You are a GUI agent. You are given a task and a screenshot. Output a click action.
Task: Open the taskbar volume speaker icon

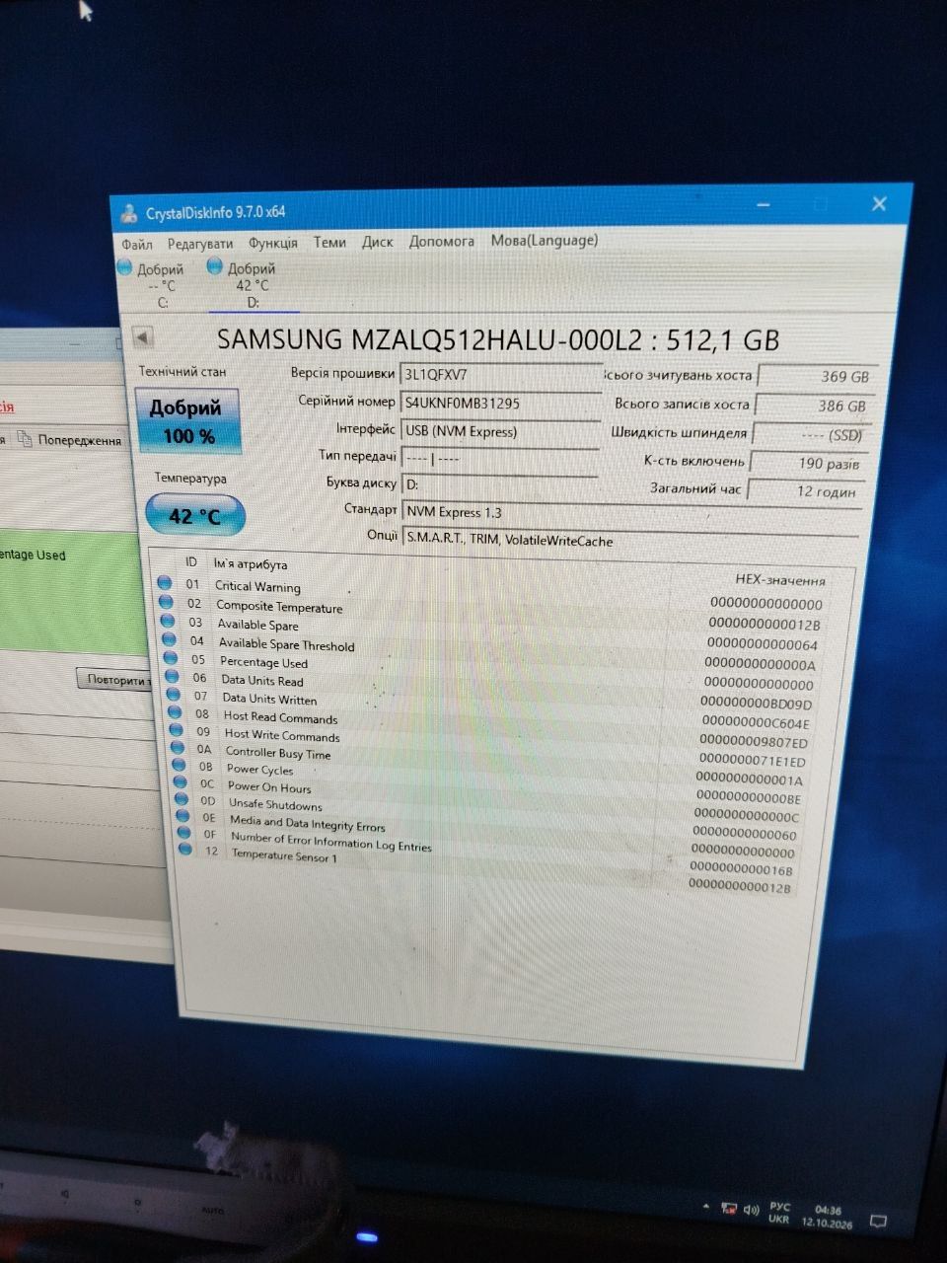pos(752,1211)
